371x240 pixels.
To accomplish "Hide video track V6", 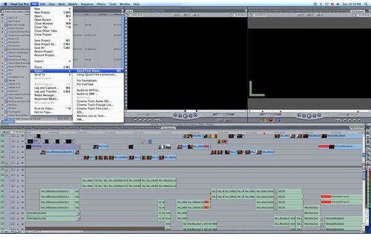I will coord(2,136).
